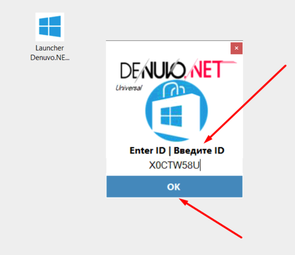Close the Denuvo.NET launcher dialog
Viewport: 295px width, 255px height.
[x=236, y=48]
